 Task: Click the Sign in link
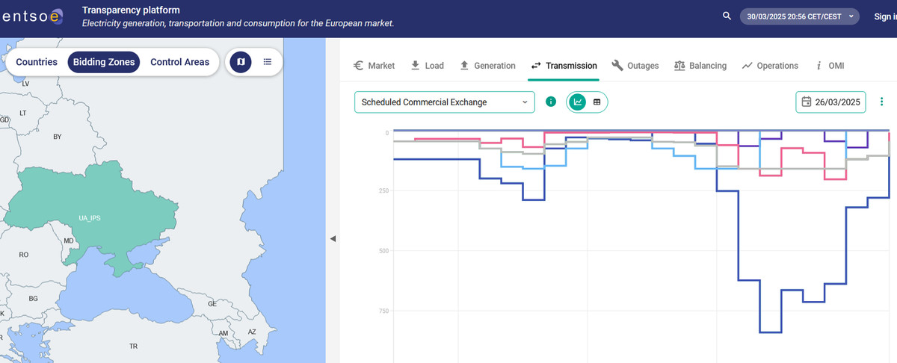(884, 16)
